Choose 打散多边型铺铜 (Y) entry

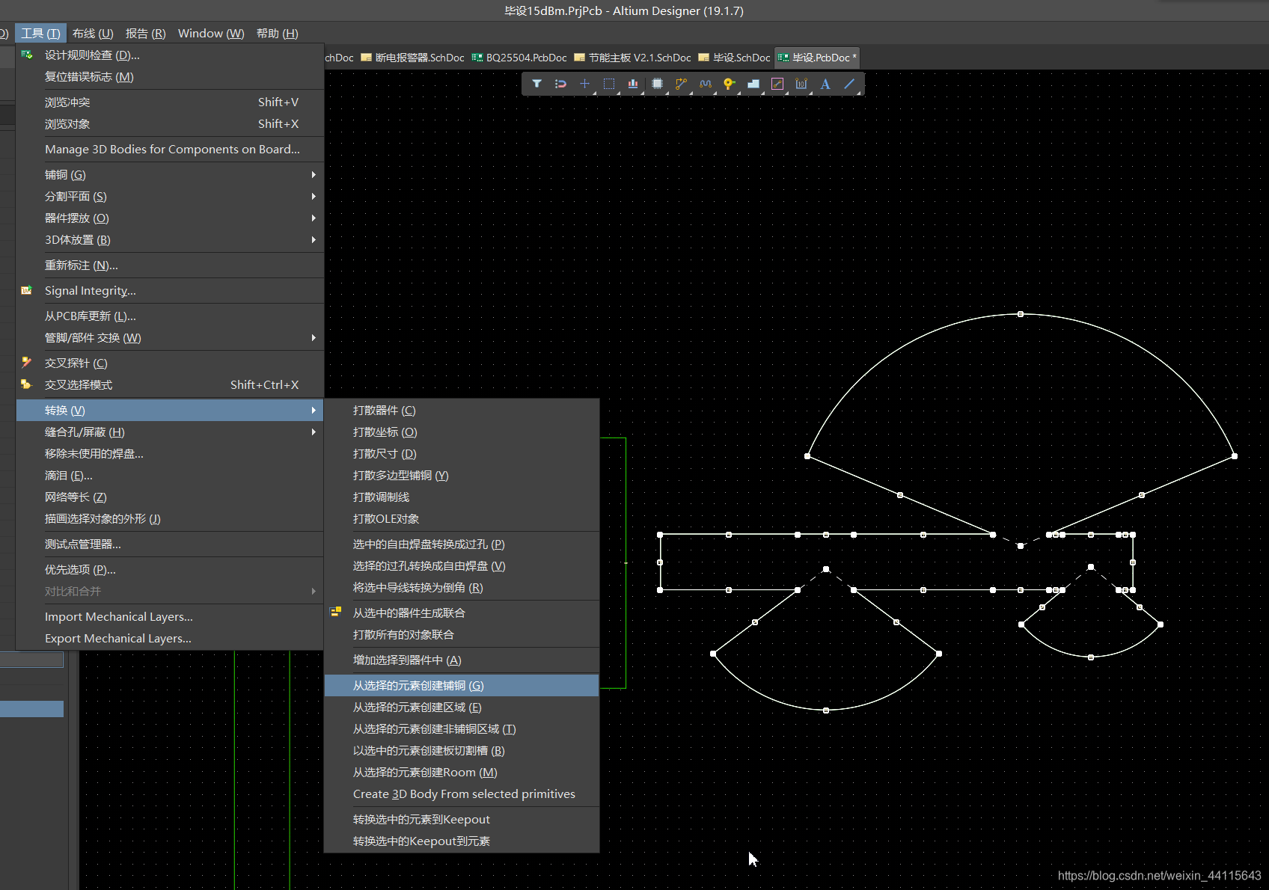pyautogui.click(x=462, y=475)
